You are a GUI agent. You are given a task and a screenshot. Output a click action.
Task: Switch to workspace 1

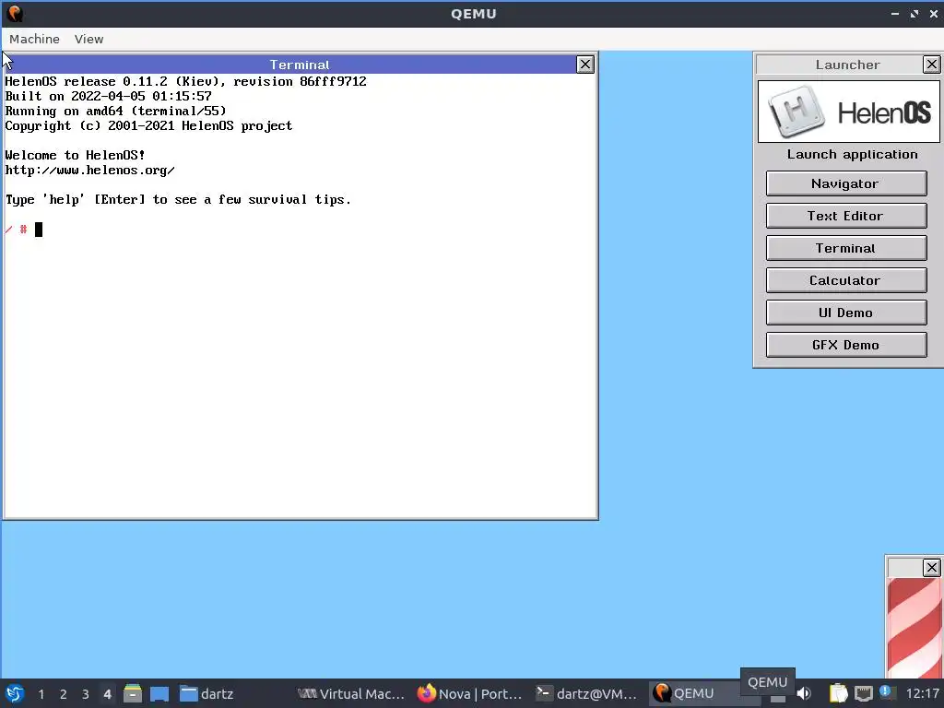41,694
